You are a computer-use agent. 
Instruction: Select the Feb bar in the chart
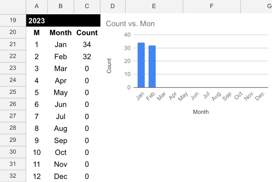tap(152, 67)
